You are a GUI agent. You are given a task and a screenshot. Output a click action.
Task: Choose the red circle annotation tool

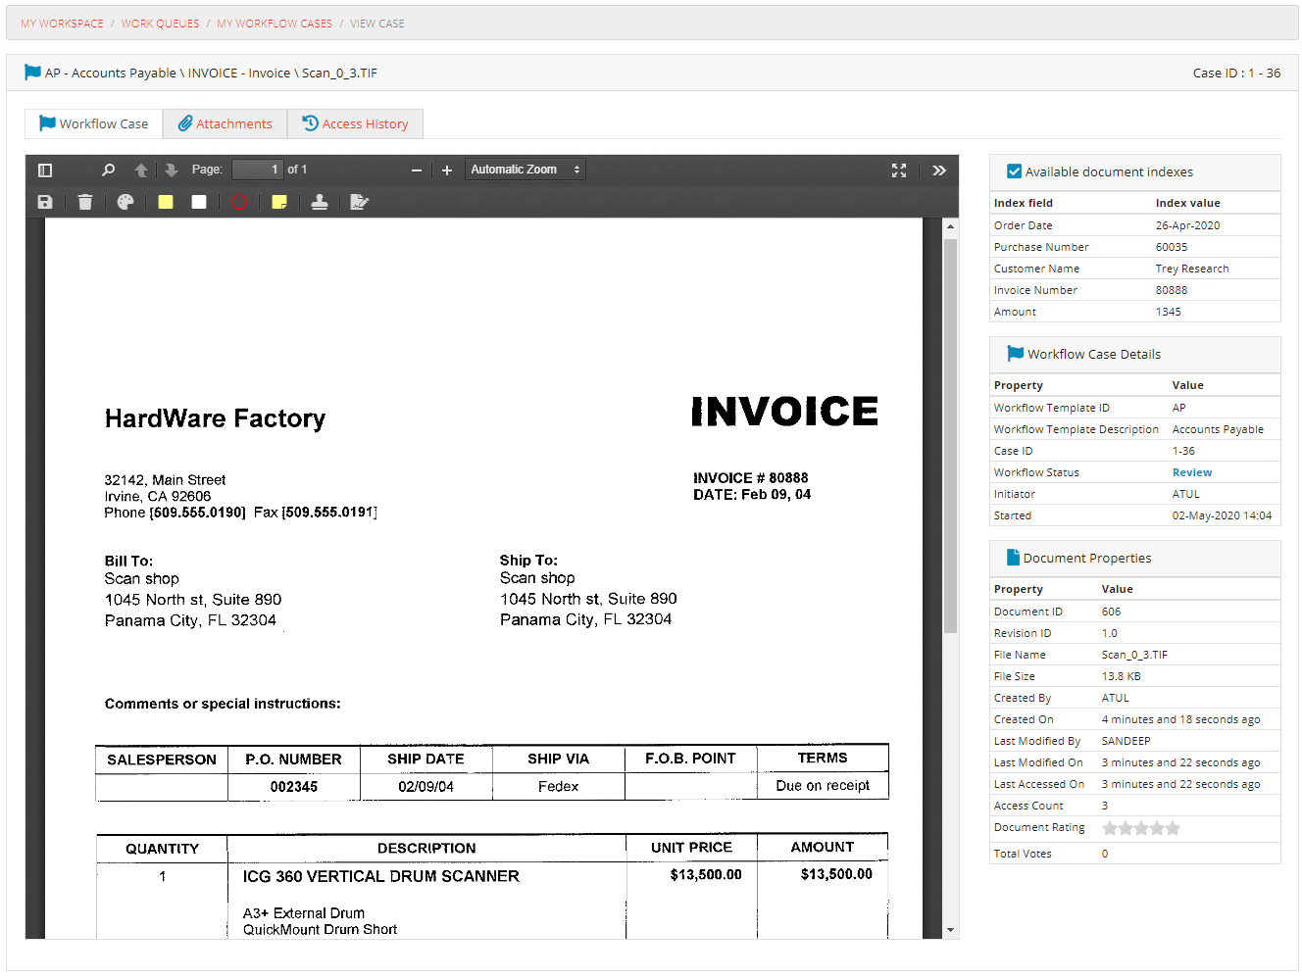239,202
